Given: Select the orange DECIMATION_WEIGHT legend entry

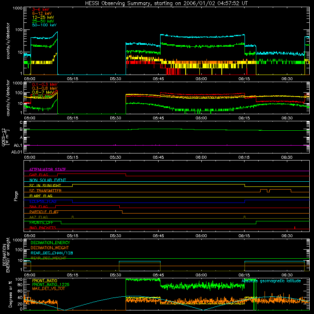Looking at the screenshot, I should point(50,248).
